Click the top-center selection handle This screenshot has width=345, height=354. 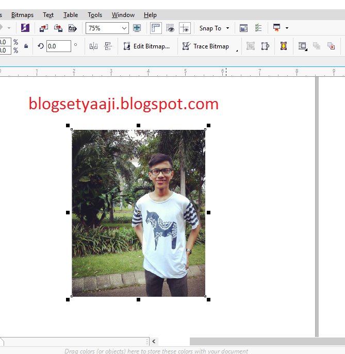(x=139, y=126)
